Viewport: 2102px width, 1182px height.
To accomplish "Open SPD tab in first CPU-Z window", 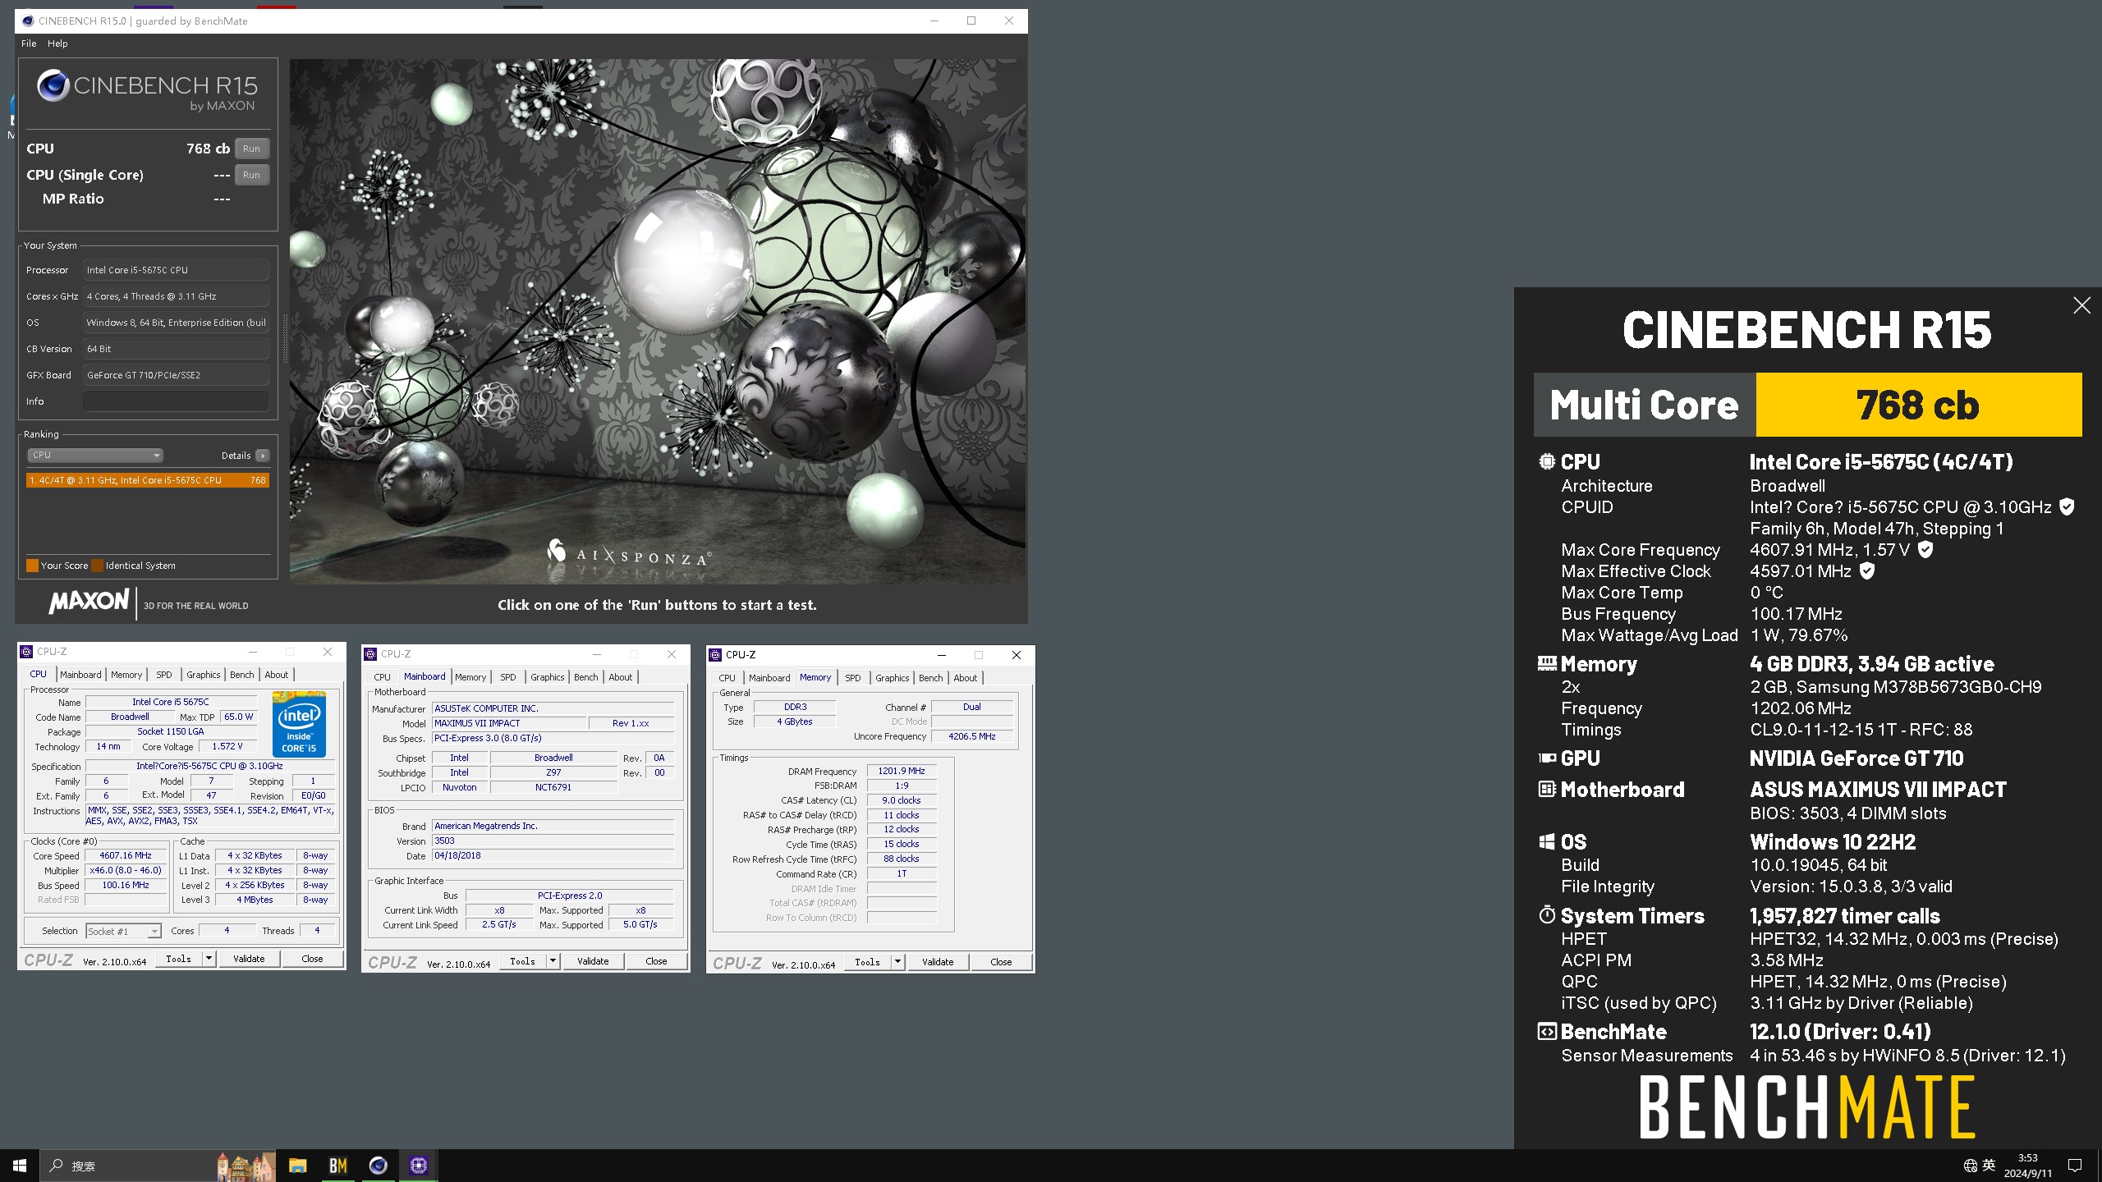I will pyautogui.click(x=164, y=675).
